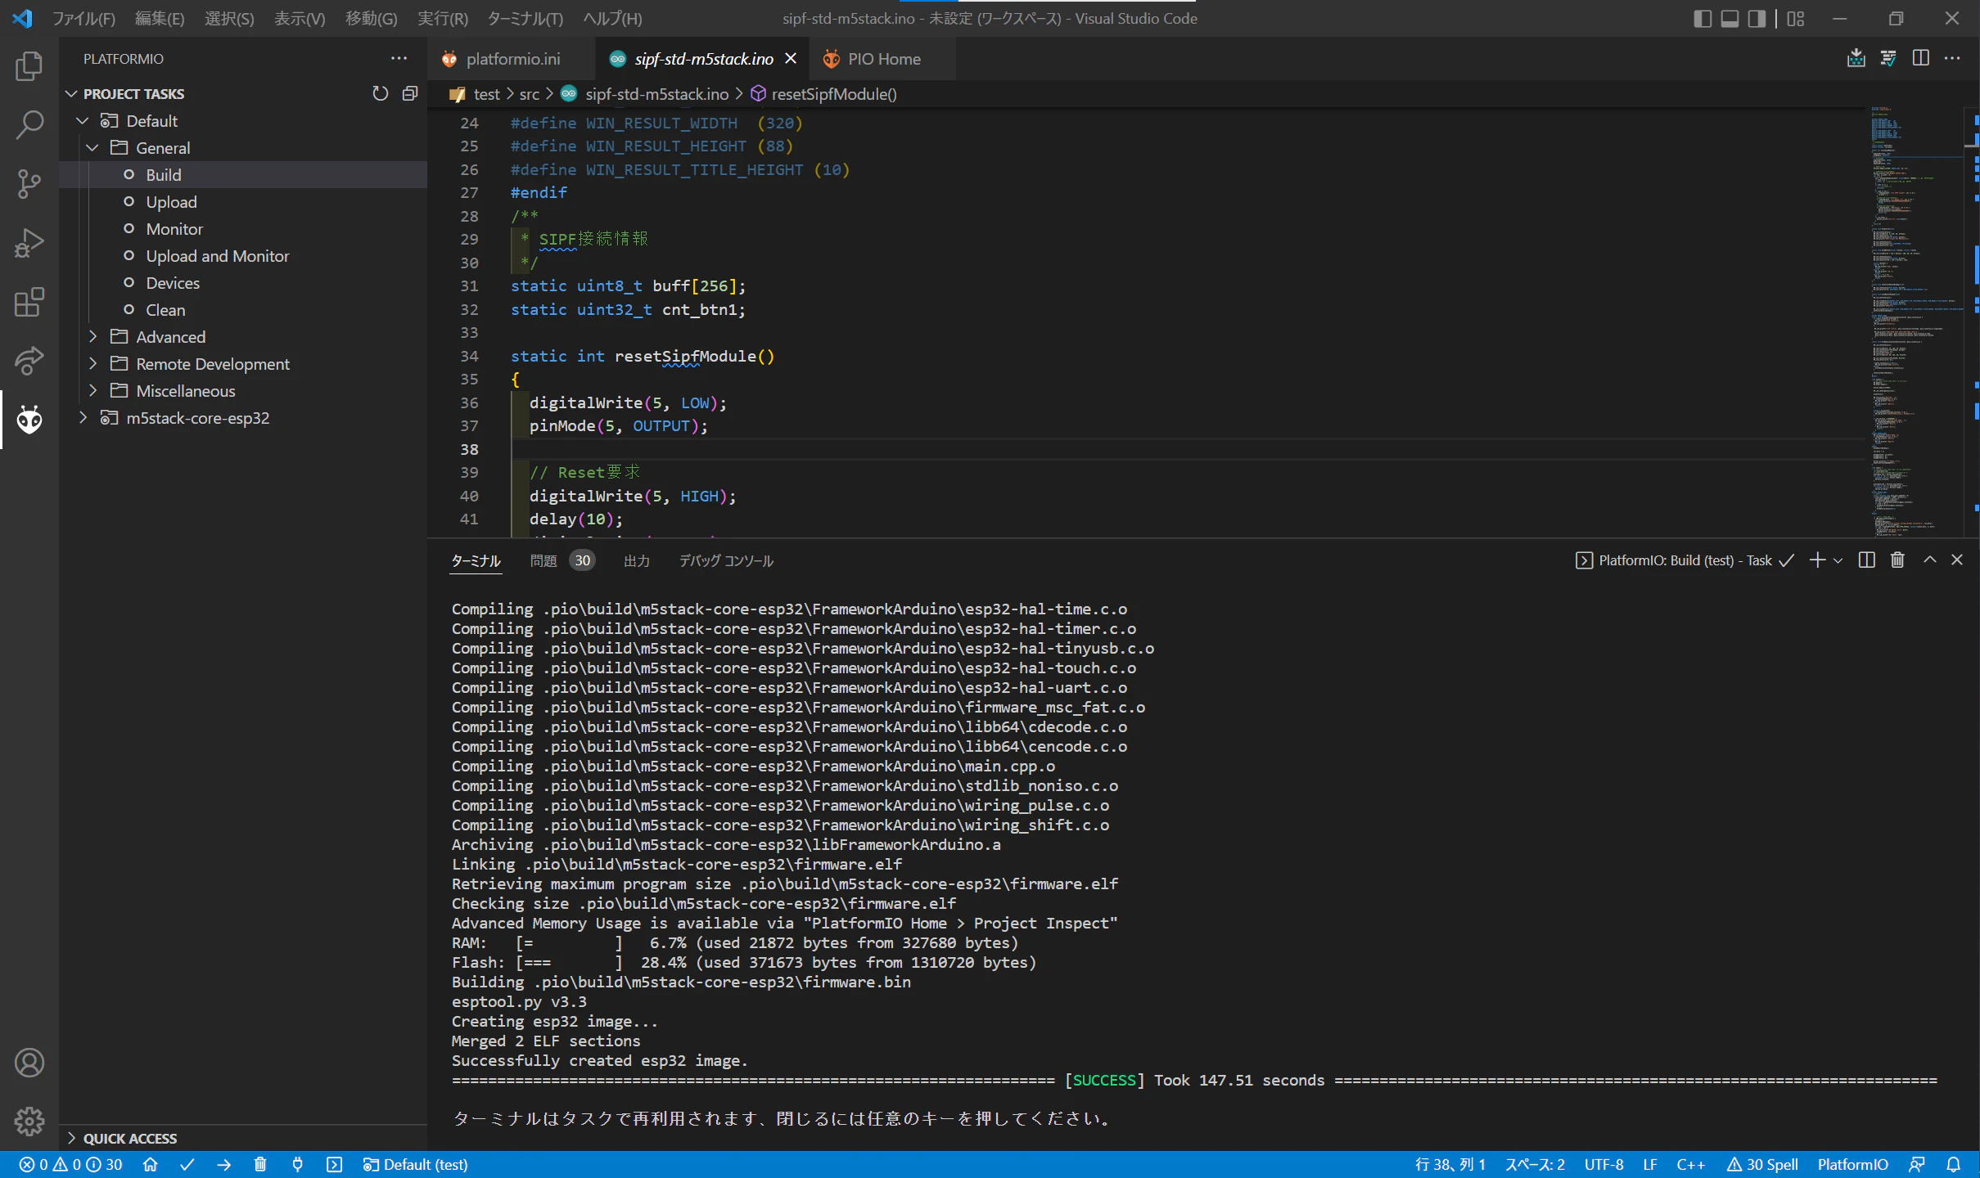Open the new terminal launch profile dropdown
The width and height of the screenshot is (1980, 1178).
point(1838,560)
